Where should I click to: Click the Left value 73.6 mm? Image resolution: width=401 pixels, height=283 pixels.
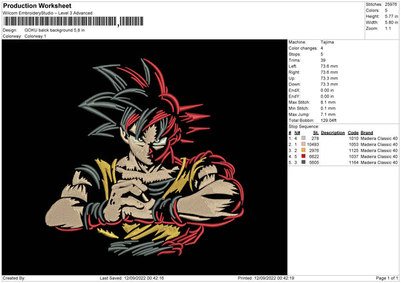(x=329, y=66)
